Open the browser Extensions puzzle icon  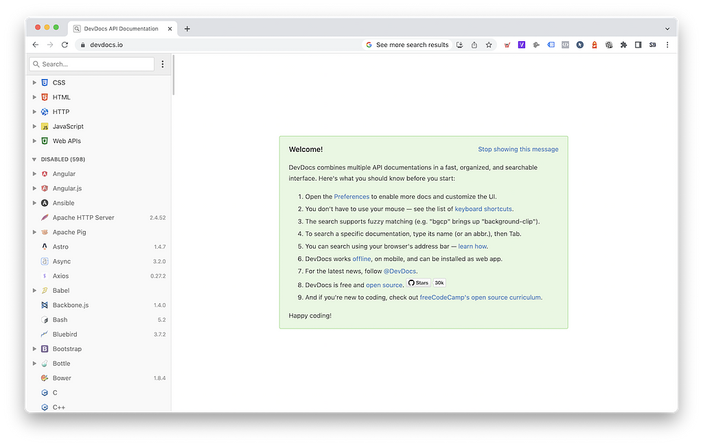pos(623,45)
